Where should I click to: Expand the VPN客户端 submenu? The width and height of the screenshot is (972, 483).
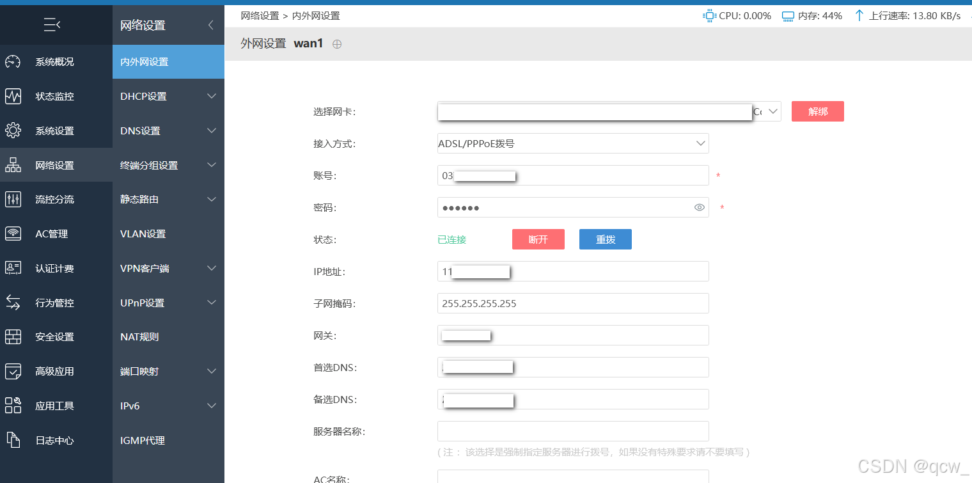[212, 269]
